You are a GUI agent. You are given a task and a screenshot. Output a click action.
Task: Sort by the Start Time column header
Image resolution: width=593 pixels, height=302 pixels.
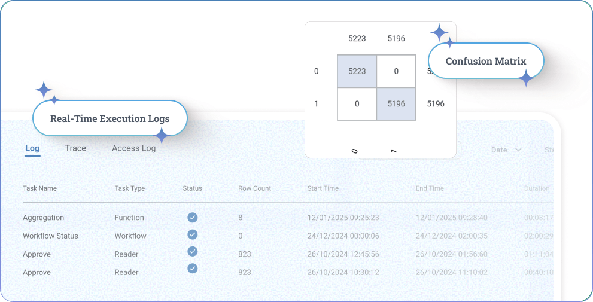coord(323,188)
